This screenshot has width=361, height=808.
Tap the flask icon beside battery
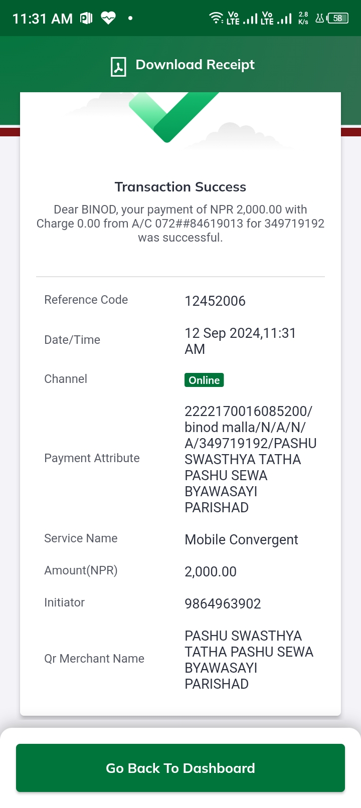point(319,19)
